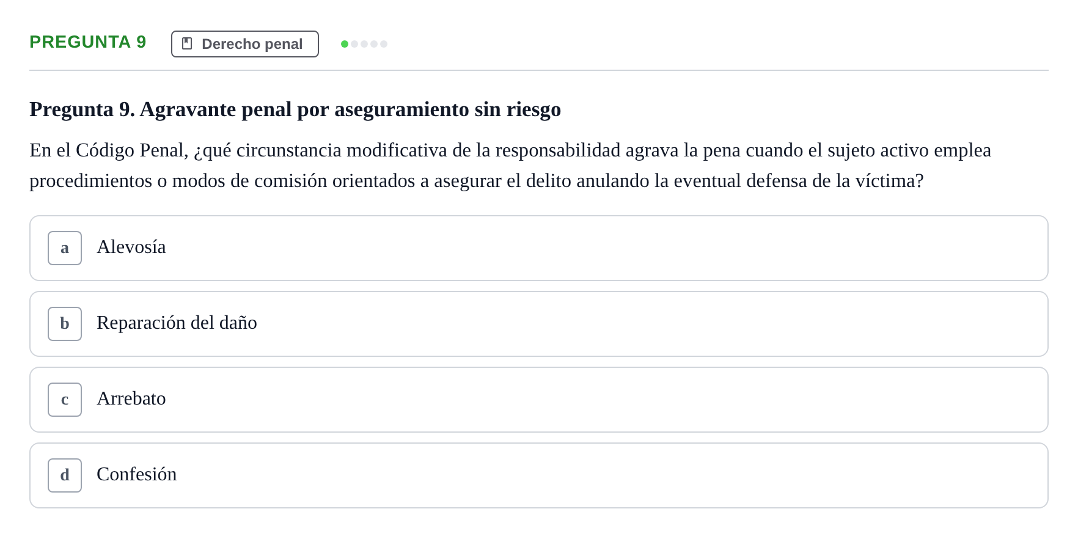Viewport: 1078px width, 539px height.
Task: Click the letter b badge
Action: pyautogui.click(x=65, y=324)
